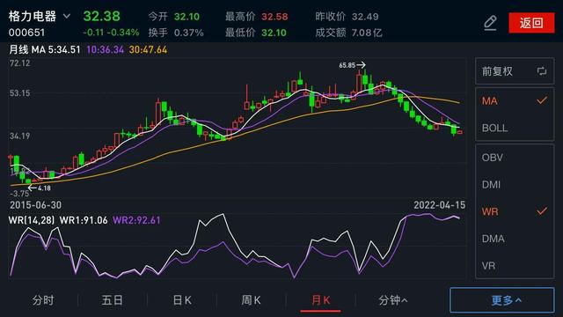Click the stock code 000651

click(x=27, y=33)
